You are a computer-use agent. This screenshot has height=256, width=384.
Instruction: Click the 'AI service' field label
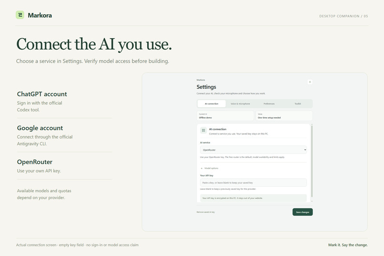click(205, 143)
